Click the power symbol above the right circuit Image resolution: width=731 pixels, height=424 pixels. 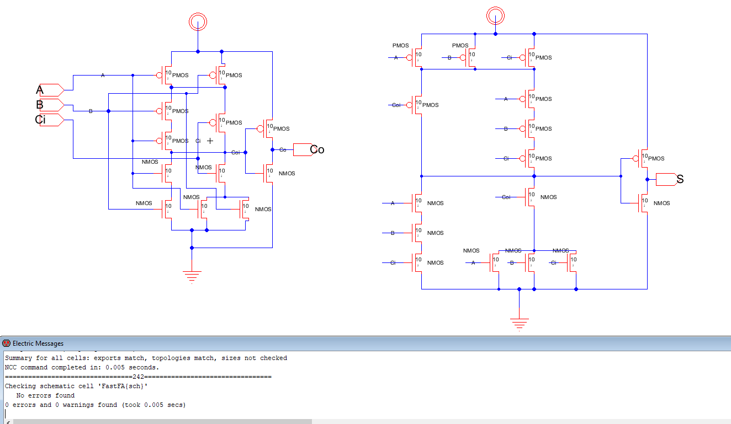click(495, 15)
